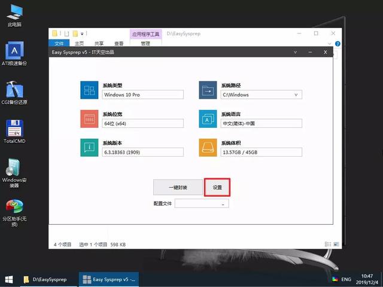383x287 pixels.
Task: Click Easy Sysprep v5 taskbar button
Action: [x=109, y=279]
